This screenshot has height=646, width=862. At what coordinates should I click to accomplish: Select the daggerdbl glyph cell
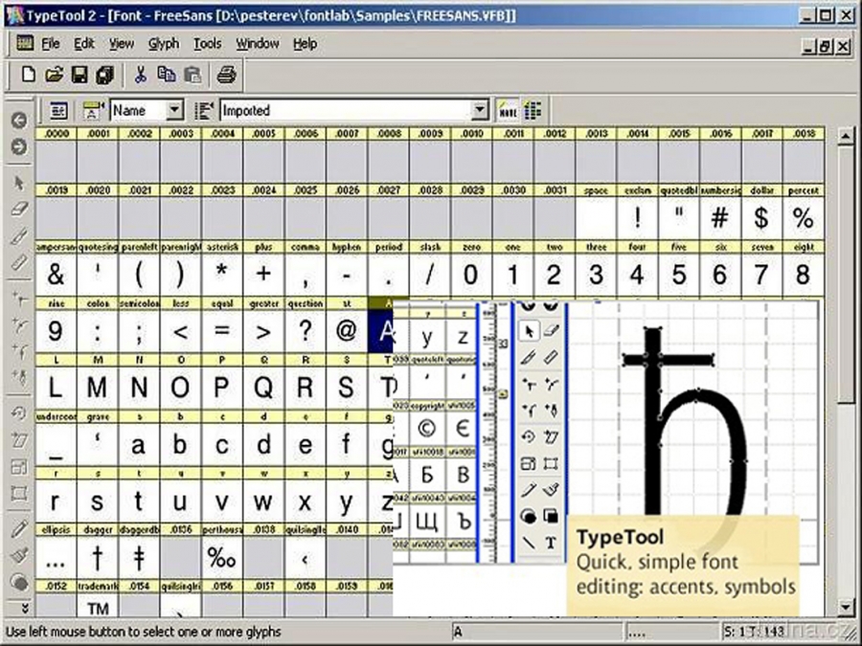click(139, 558)
